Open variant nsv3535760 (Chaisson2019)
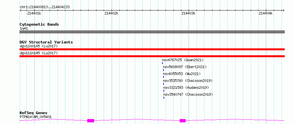 point(188,81)
